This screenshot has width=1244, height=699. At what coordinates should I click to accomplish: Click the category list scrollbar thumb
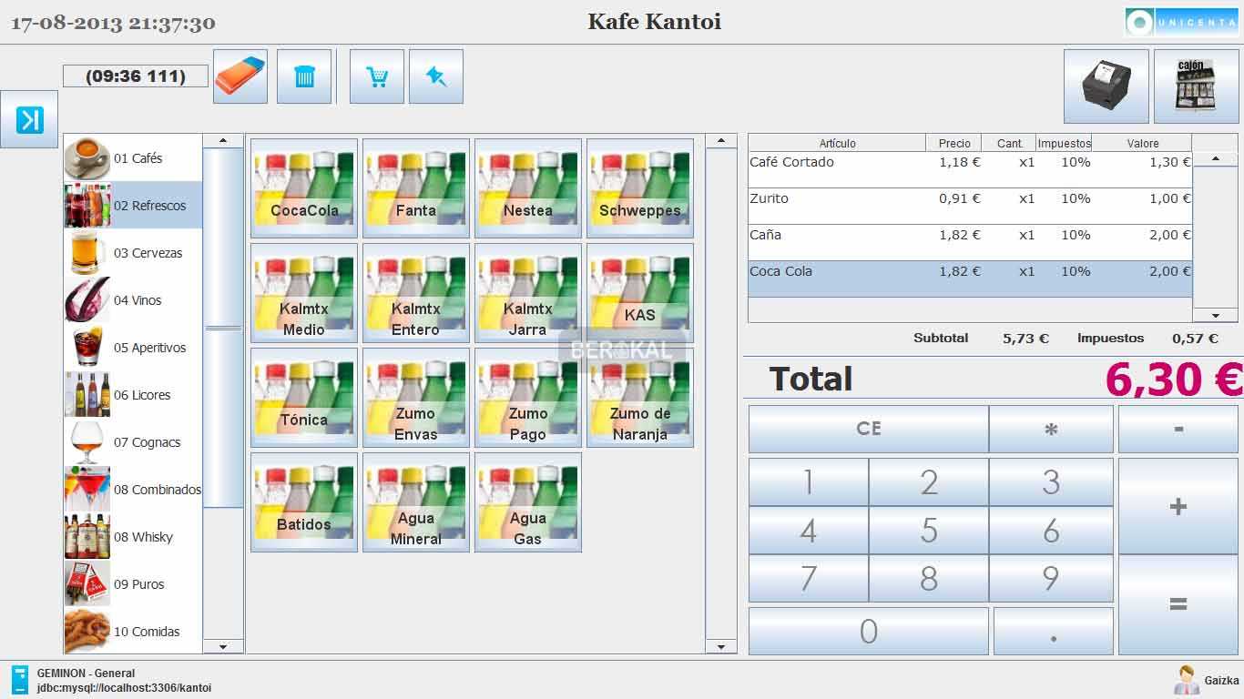coord(223,328)
